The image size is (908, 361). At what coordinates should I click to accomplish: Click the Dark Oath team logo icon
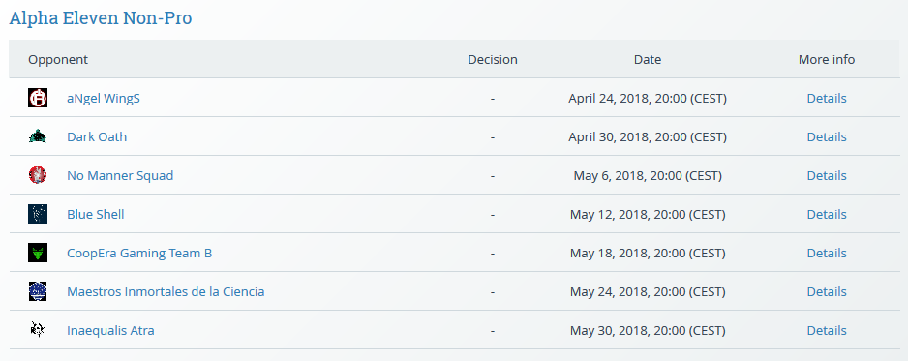coord(38,136)
